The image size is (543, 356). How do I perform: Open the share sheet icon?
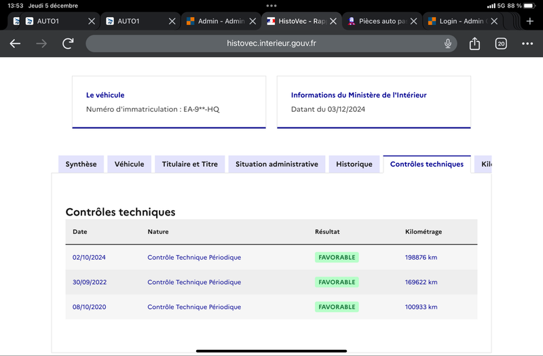point(474,43)
